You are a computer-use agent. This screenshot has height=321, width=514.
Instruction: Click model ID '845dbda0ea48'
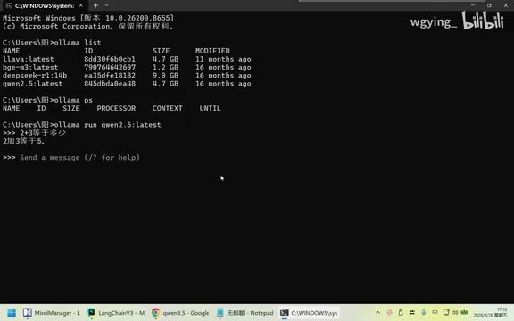(110, 84)
